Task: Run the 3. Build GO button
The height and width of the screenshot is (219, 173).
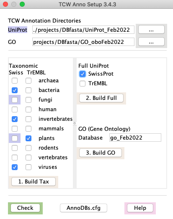Action: pos(101,153)
